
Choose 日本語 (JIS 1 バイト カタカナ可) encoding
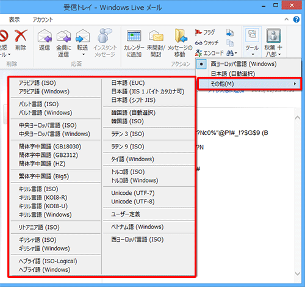(x=148, y=92)
